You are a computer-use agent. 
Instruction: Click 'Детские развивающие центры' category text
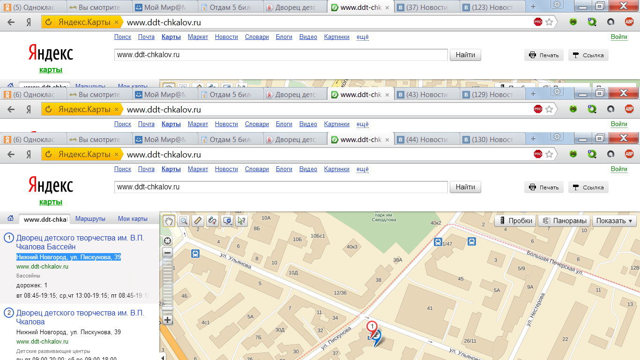[x=53, y=351]
